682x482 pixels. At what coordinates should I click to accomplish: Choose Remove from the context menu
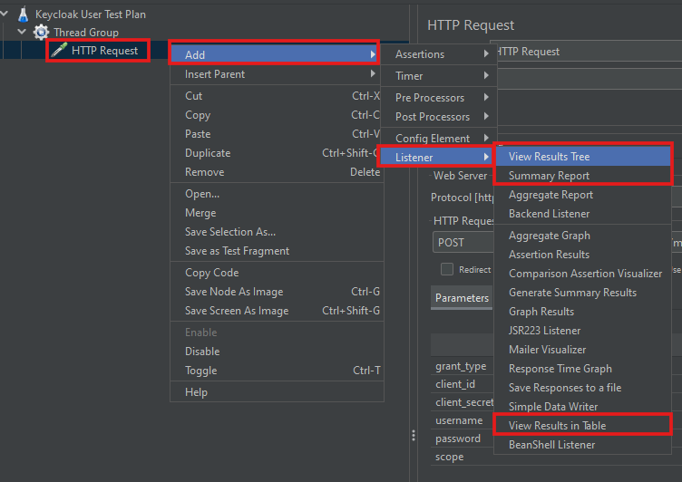point(275,172)
